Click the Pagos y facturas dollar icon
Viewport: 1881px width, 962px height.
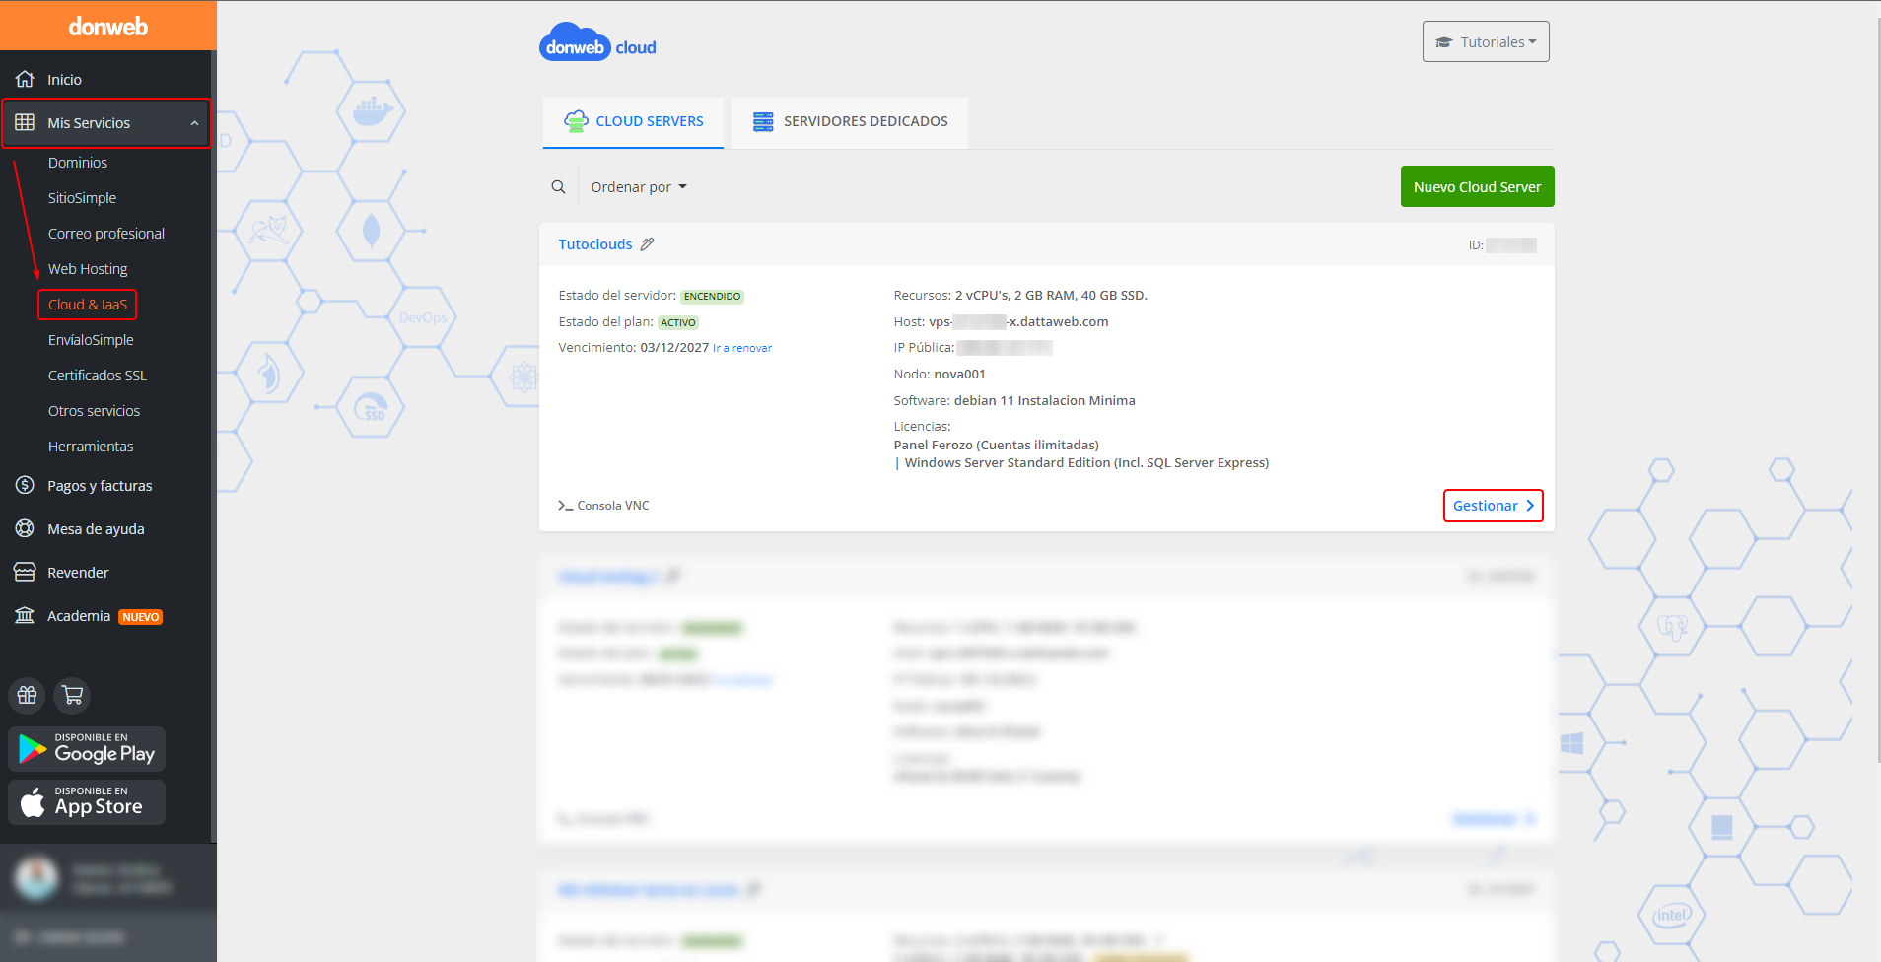[x=25, y=486]
